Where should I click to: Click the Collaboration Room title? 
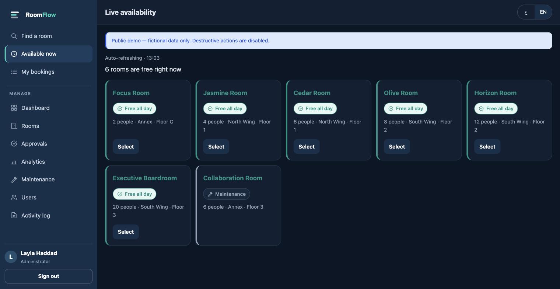coord(233,178)
